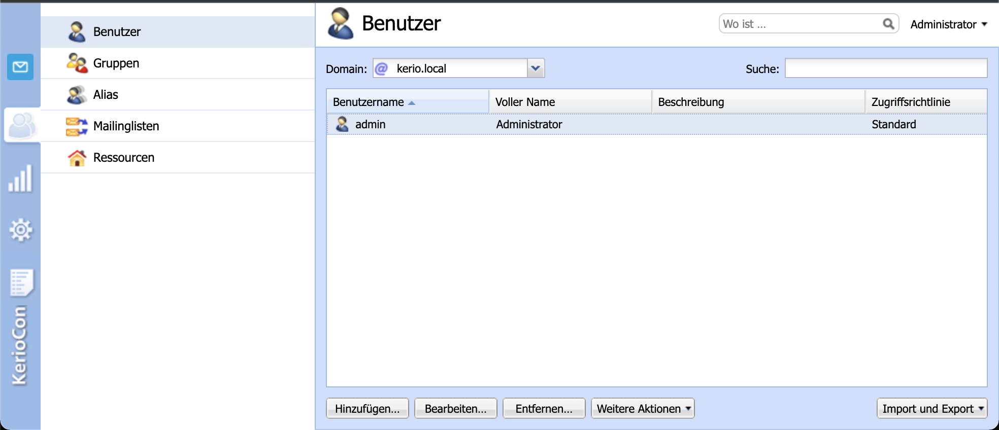Sort by Benutzername column header
The image size is (999, 430).
[x=369, y=102]
